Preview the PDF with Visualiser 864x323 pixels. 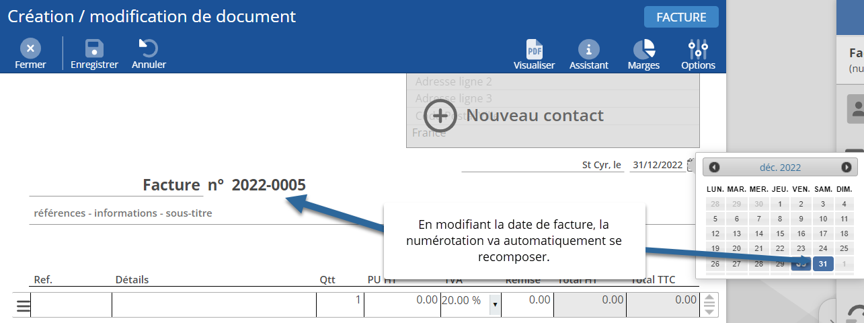pos(534,50)
